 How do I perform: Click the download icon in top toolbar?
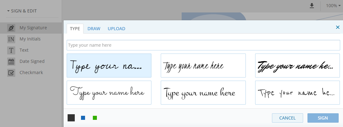click(x=312, y=6)
